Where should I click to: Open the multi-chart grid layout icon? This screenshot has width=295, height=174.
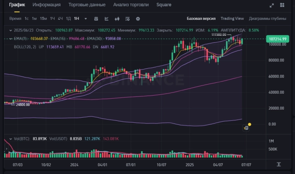coord(282,5)
